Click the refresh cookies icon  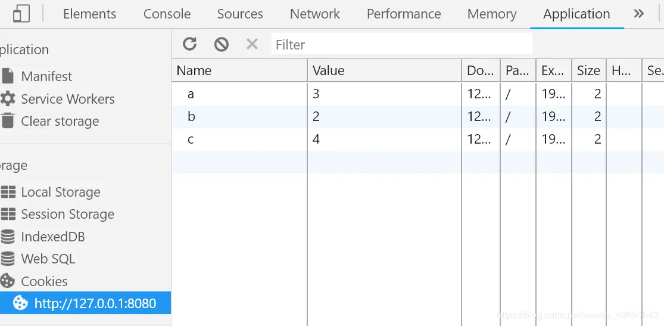[x=189, y=44]
